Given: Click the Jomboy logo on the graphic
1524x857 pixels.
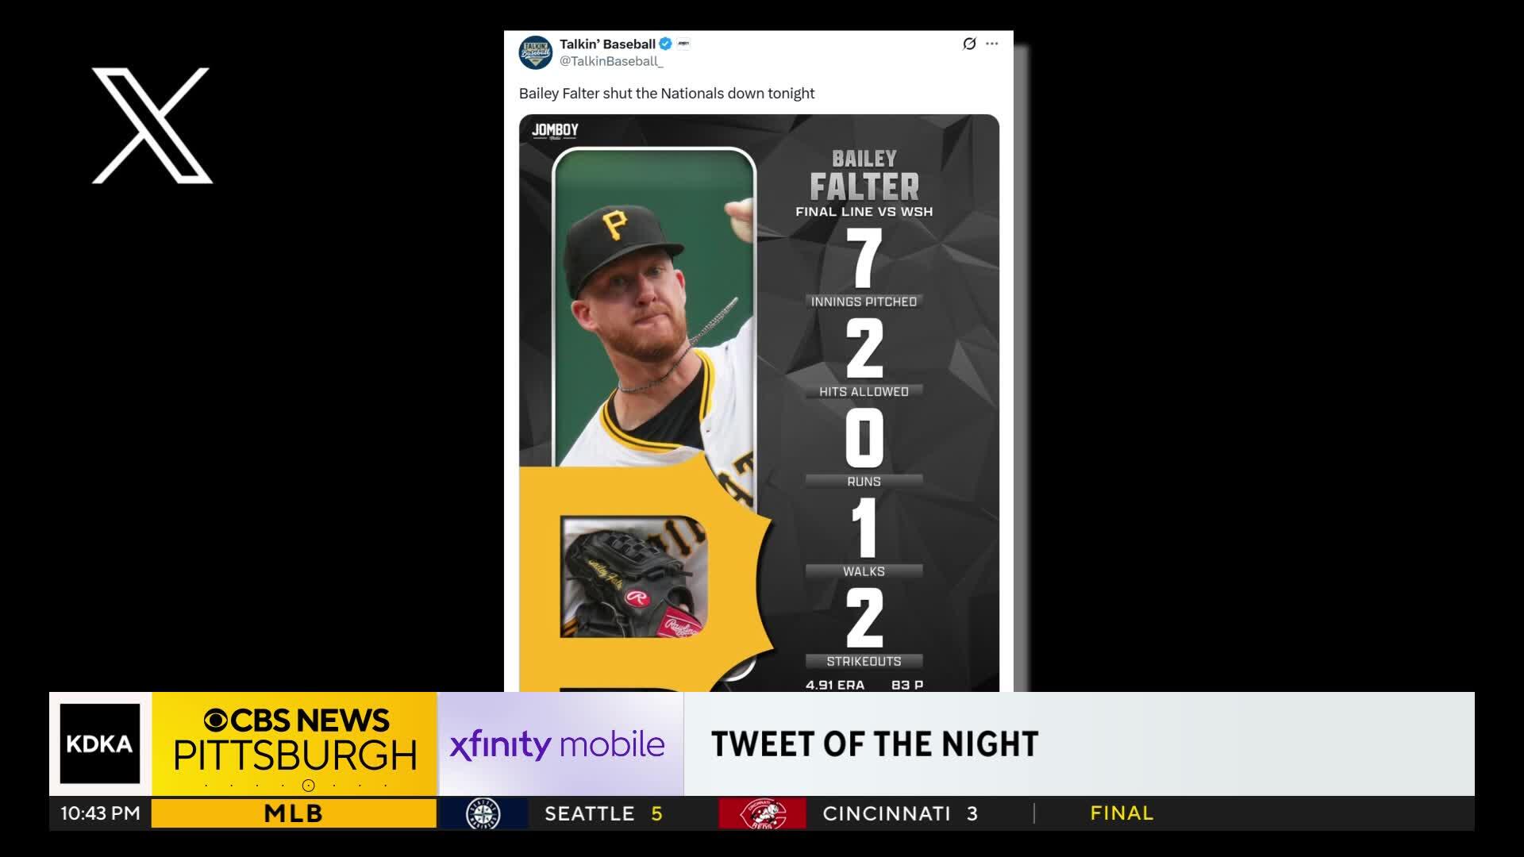Looking at the screenshot, I should tap(555, 131).
